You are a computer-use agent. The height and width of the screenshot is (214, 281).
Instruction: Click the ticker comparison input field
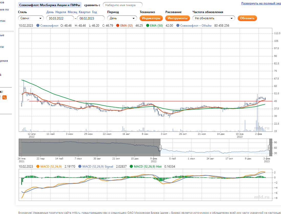click(x=123, y=5)
